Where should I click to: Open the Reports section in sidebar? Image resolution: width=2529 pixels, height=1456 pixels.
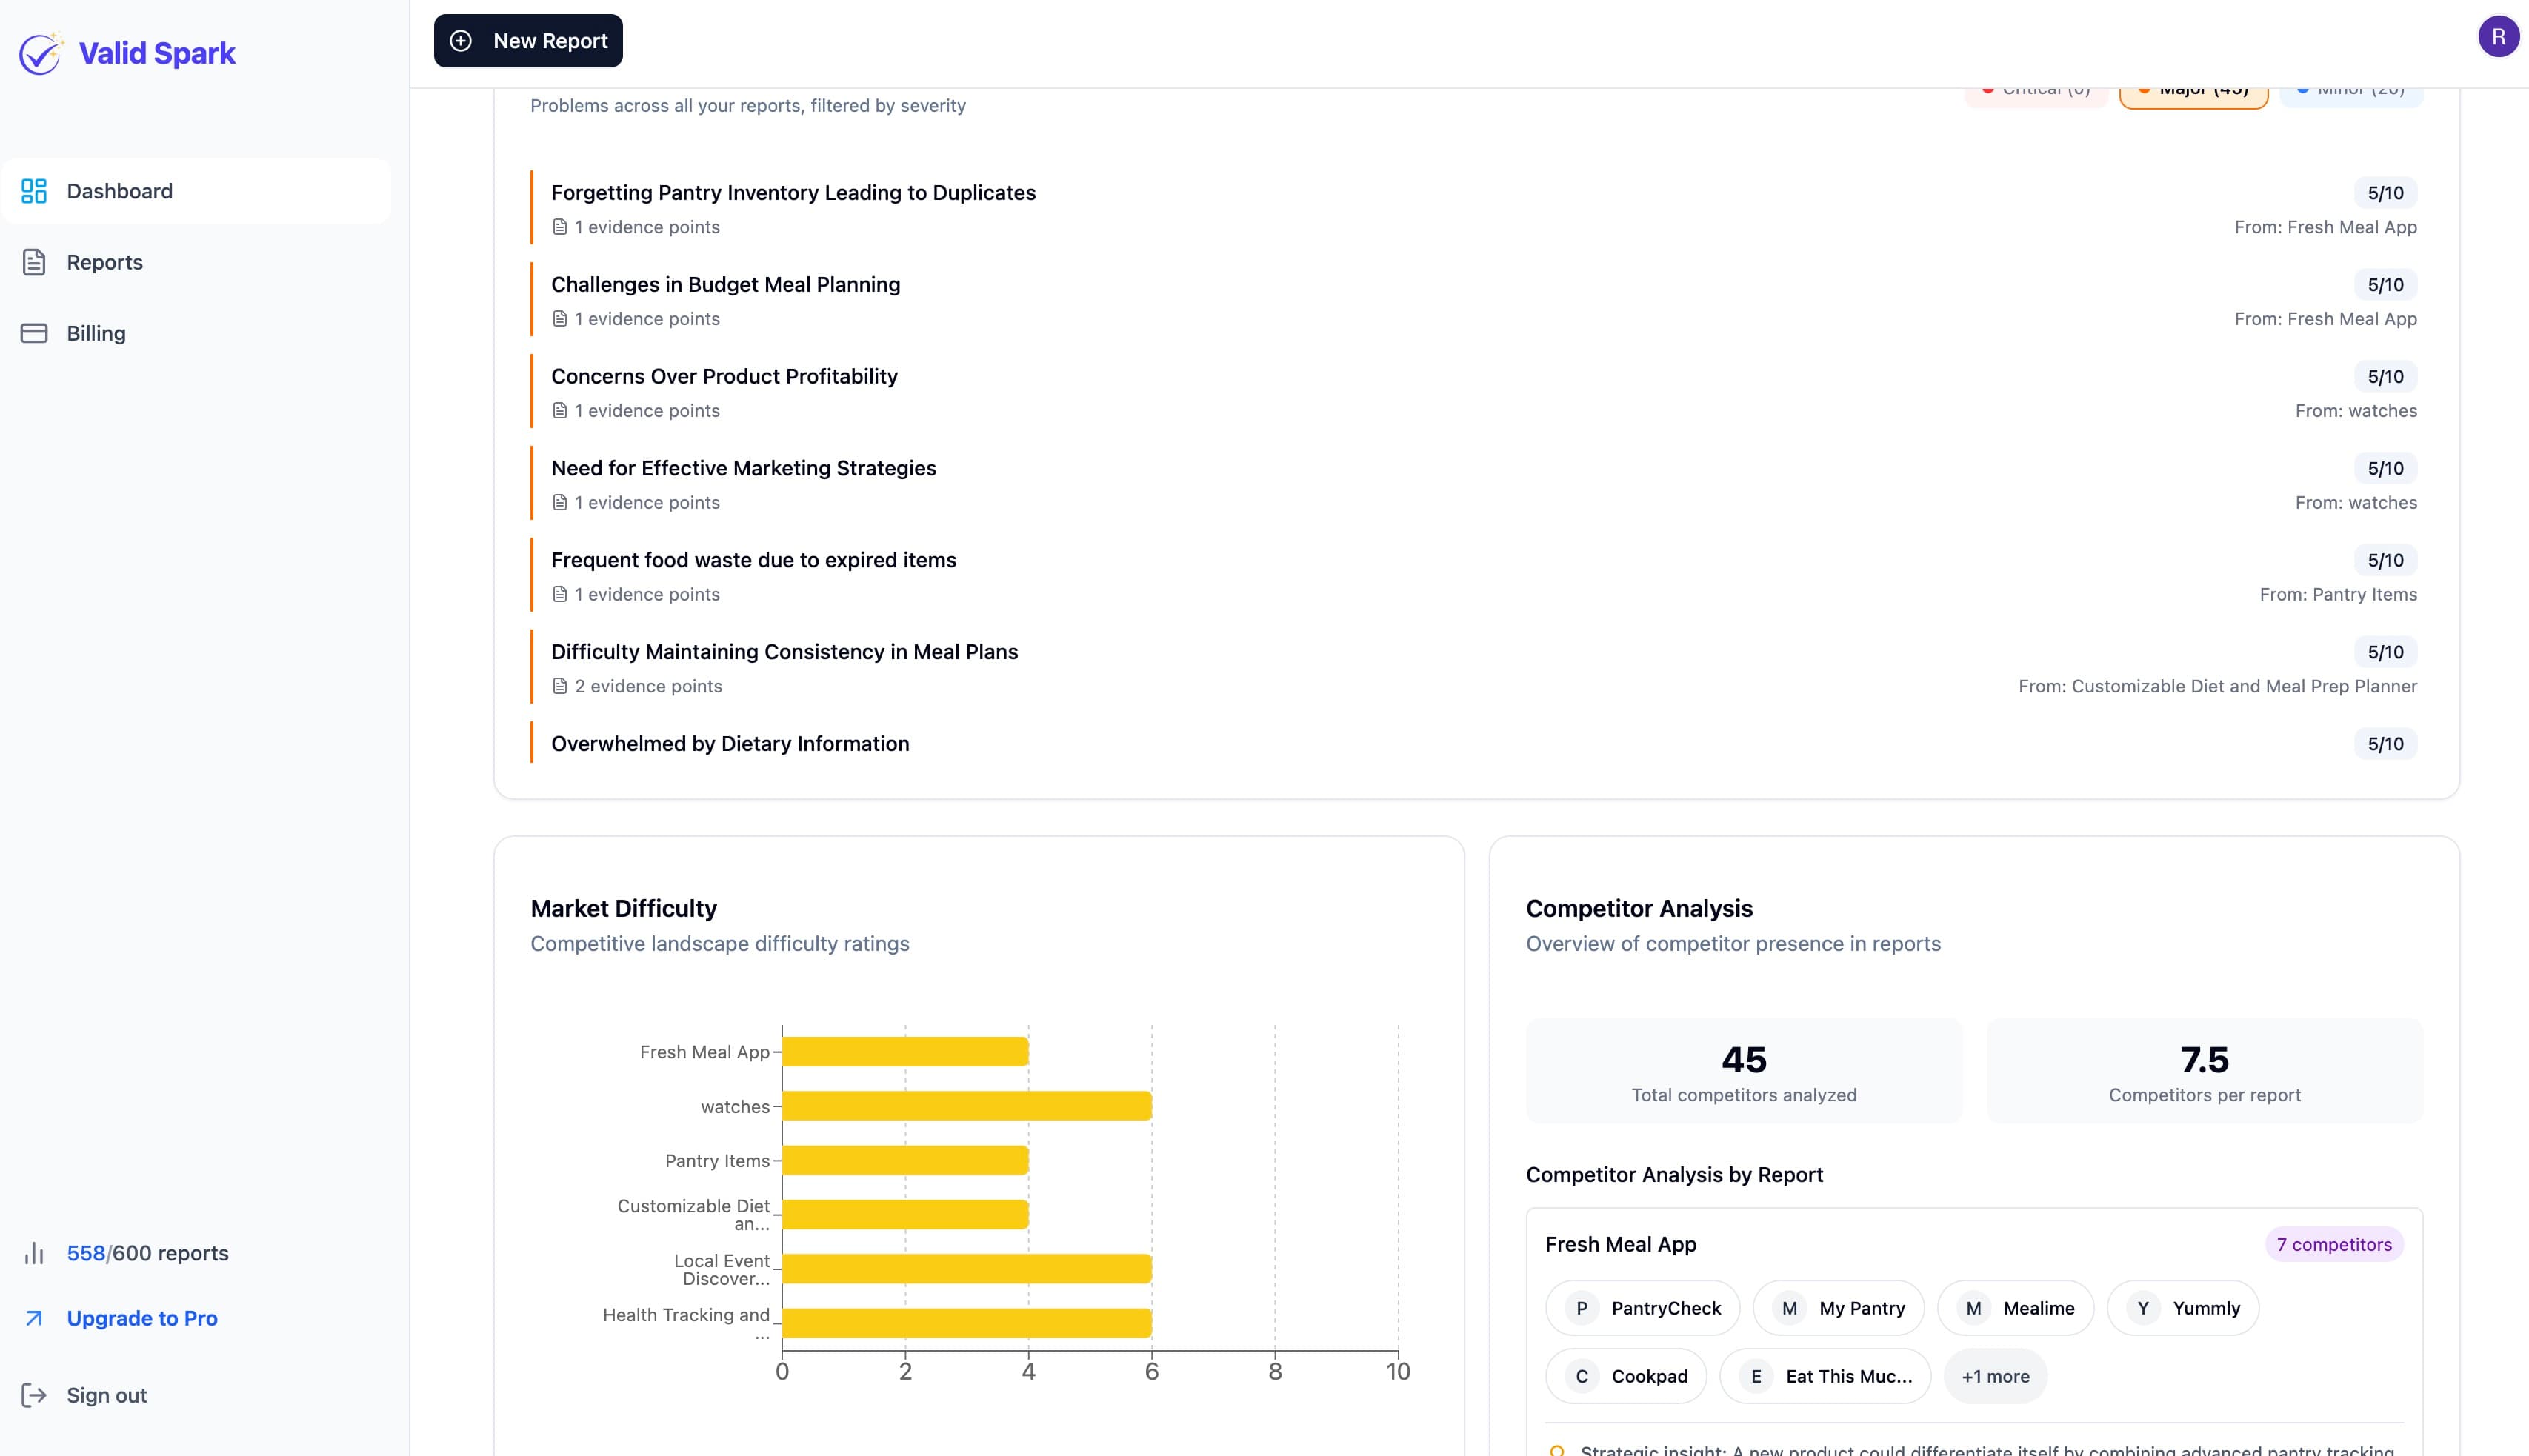(x=104, y=261)
